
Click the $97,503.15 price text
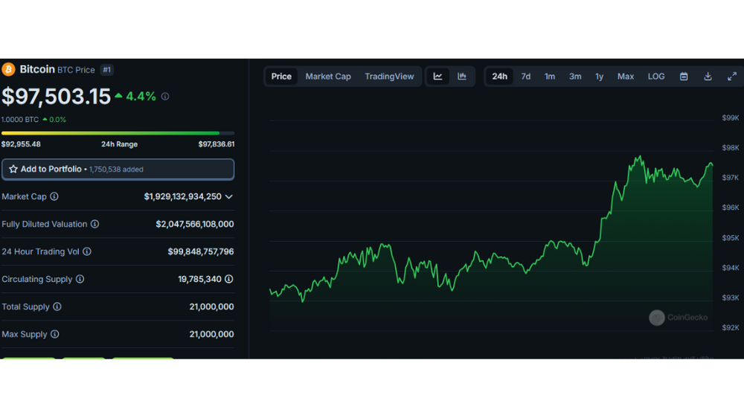(x=56, y=96)
